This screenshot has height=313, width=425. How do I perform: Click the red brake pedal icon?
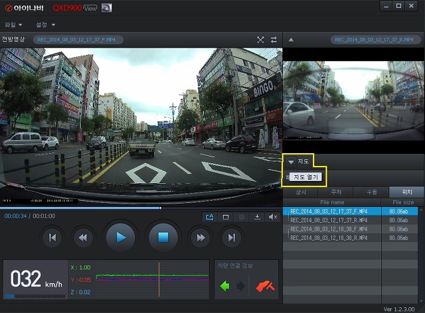pos(265,286)
